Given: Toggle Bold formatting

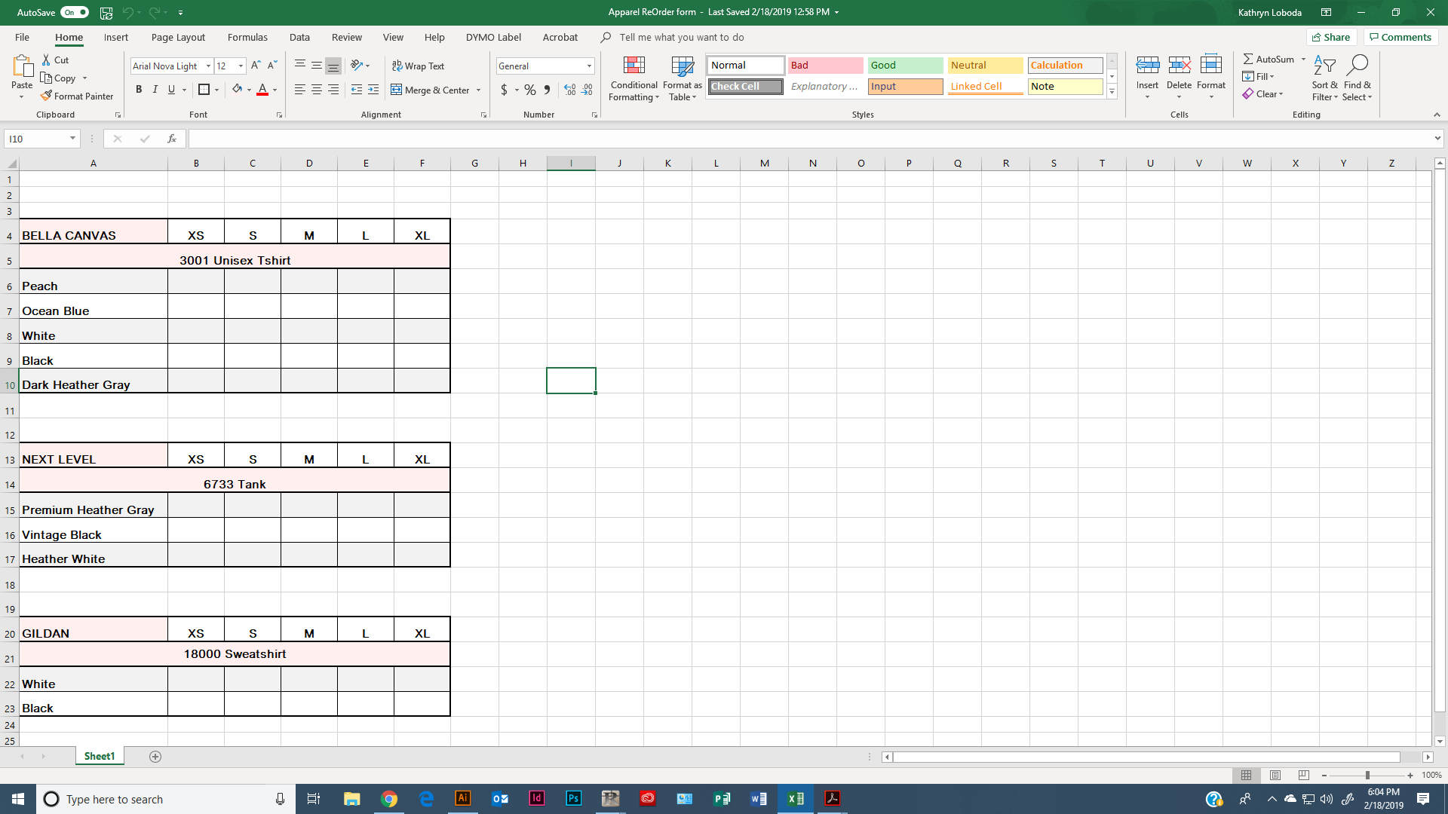Looking at the screenshot, I should pos(139,90).
